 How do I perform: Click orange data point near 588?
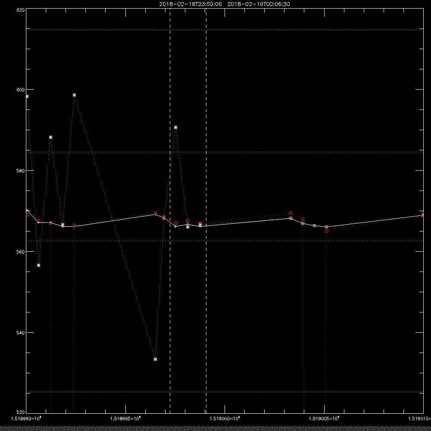coord(50,137)
